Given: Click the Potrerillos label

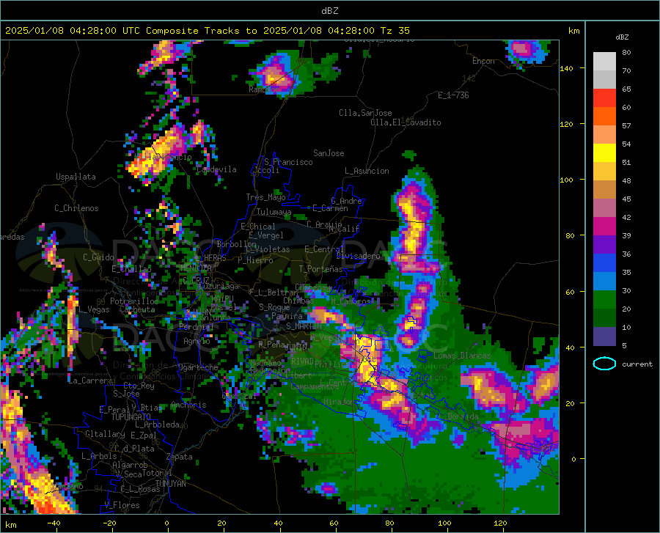Looking at the screenshot, I should [134, 301].
